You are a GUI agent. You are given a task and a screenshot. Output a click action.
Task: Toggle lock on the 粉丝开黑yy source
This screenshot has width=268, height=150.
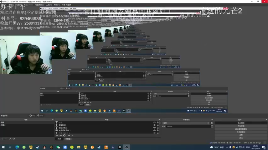point(157,128)
